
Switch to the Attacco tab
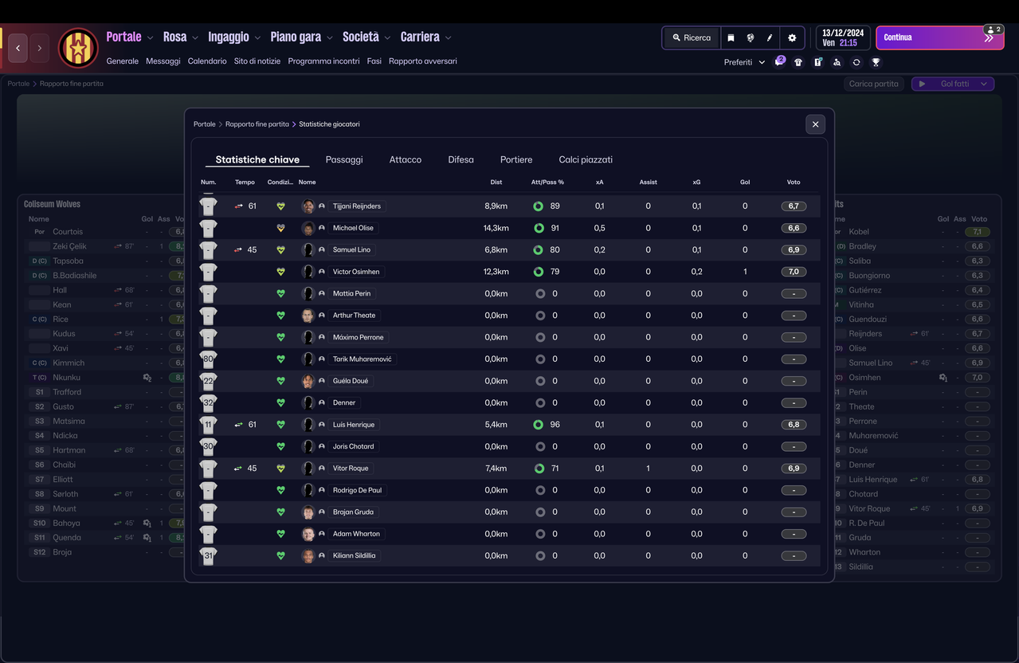tap(406, 159)
